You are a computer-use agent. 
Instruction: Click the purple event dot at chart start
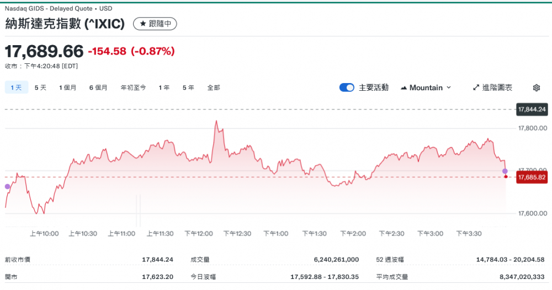click(x=7, y=187)
